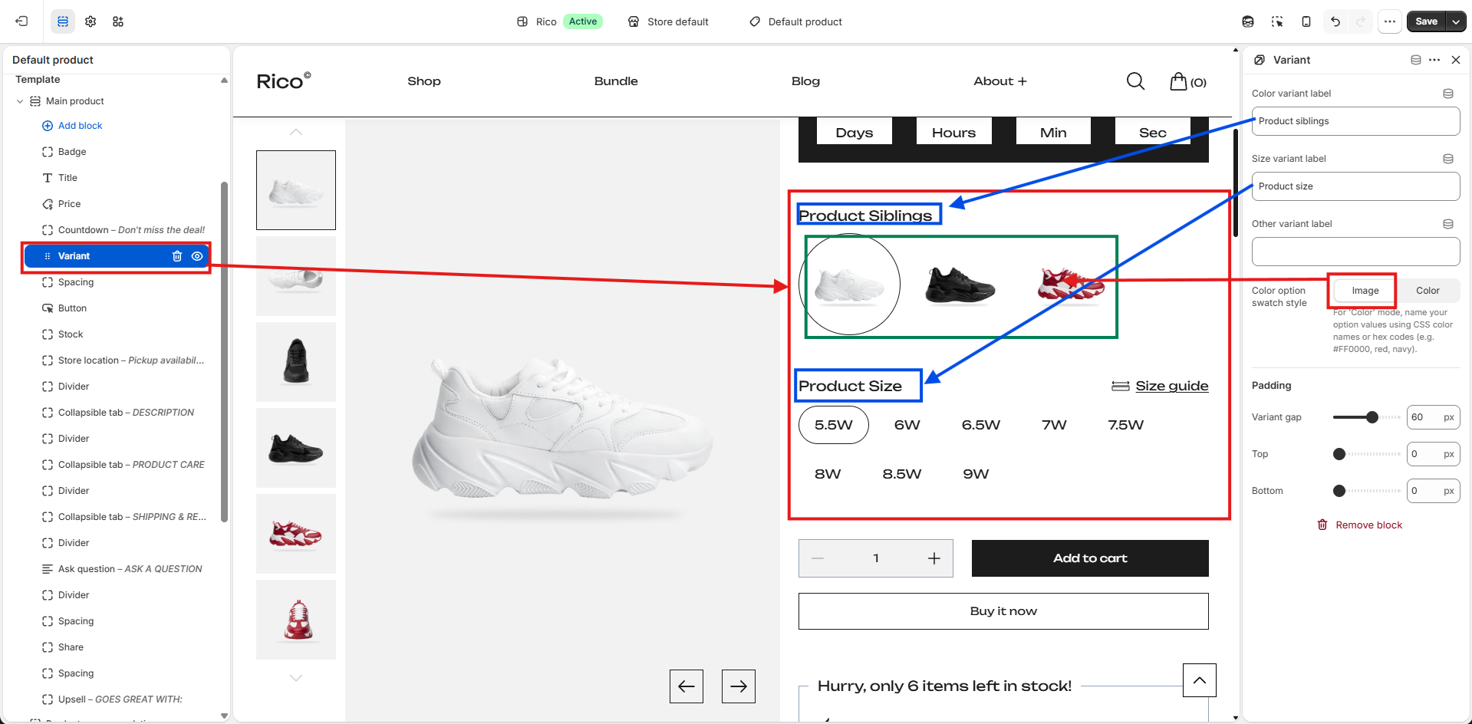Click Add block link
1472x724 pixels.
click(80, 126)
